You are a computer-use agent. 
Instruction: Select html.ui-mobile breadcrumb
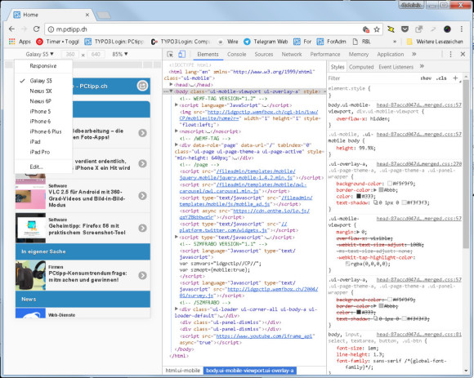[x=183, y=370]
